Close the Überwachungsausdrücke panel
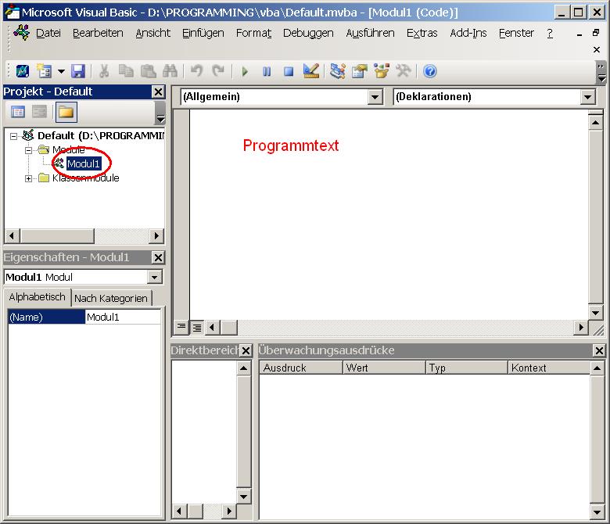The width and height of the screenshot is (610, 524). click(x=599, y=351)
